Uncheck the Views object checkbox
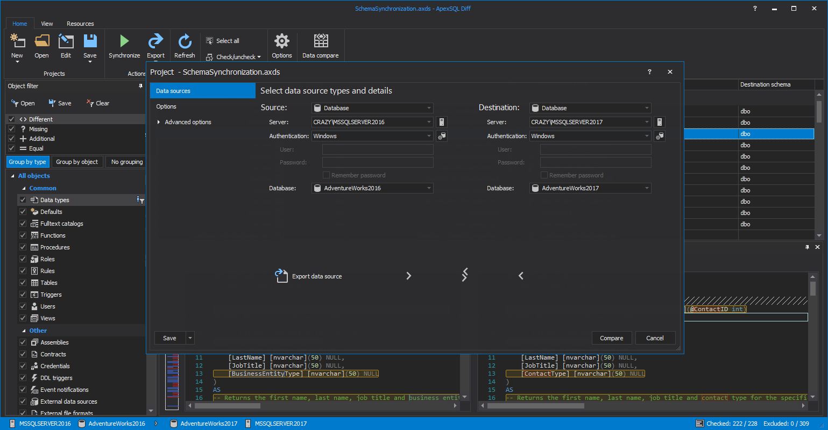Viewport: 828px width, 430px height. [x=23, y=318]
